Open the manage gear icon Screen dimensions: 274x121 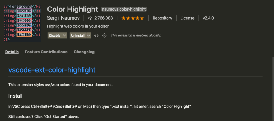point(105,35)
